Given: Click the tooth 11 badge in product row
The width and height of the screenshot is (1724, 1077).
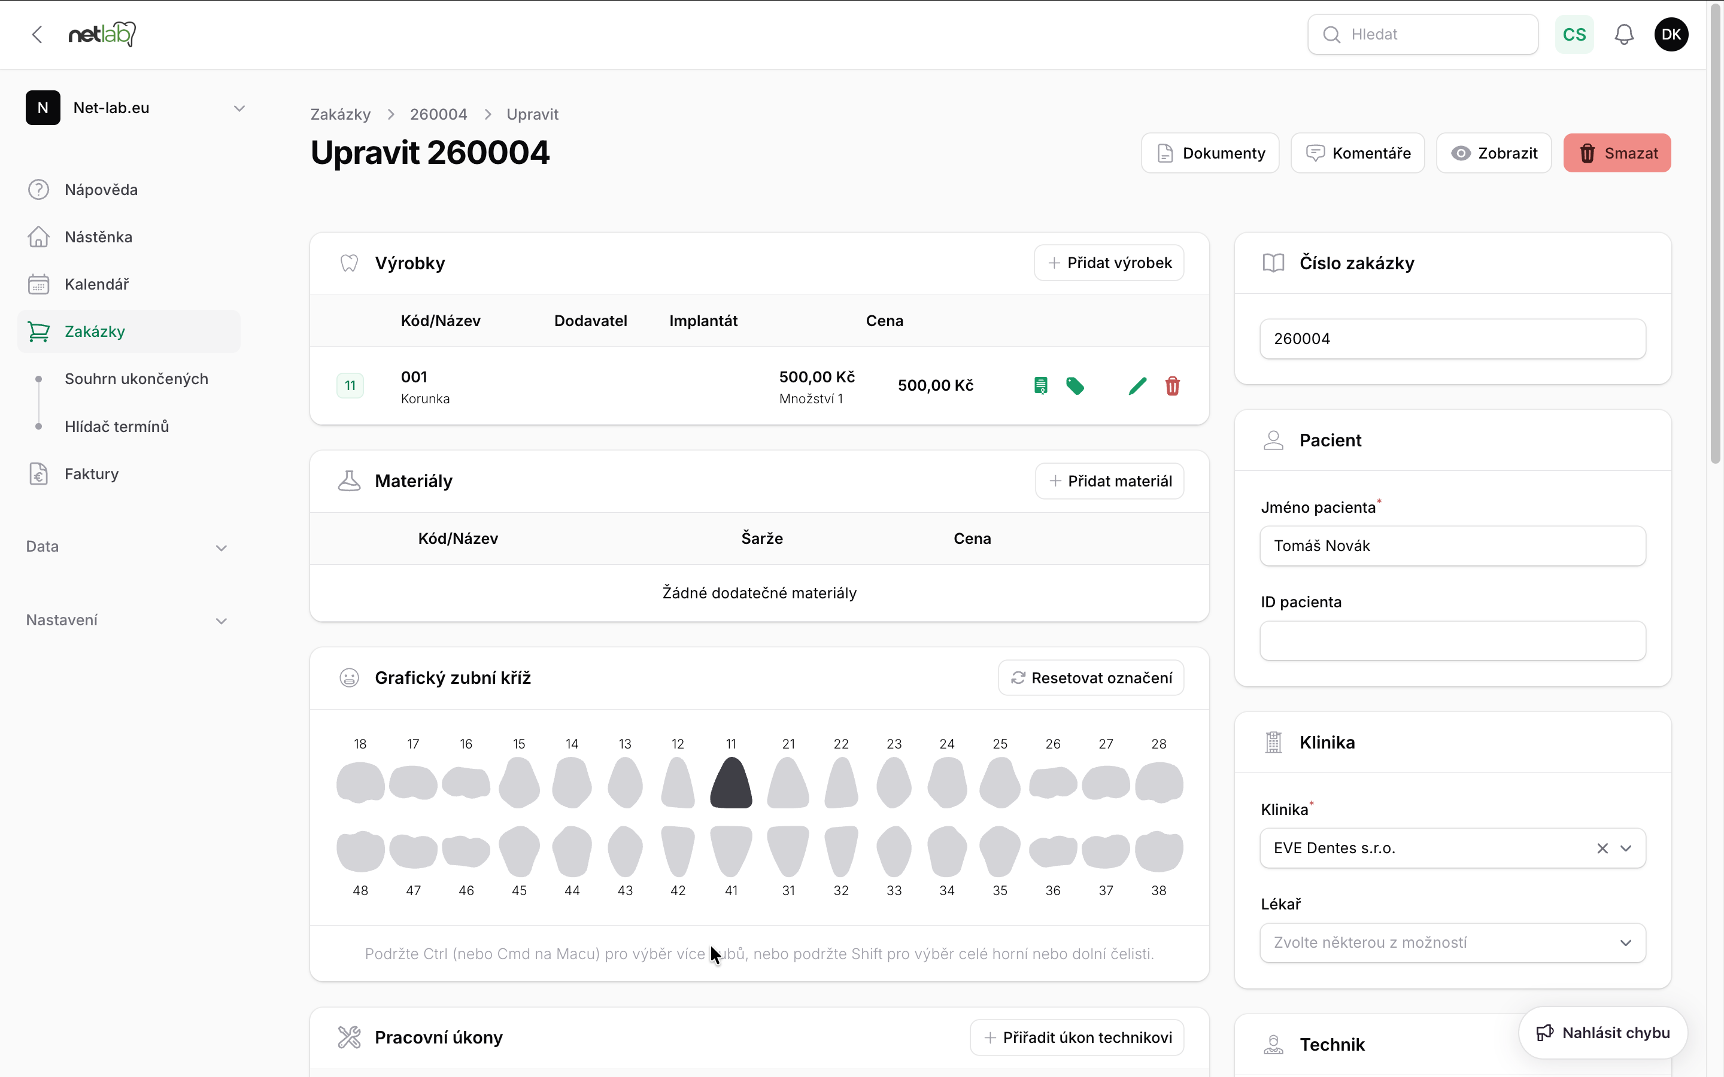Looking at the screenshot, I should [x=350, y=385].
